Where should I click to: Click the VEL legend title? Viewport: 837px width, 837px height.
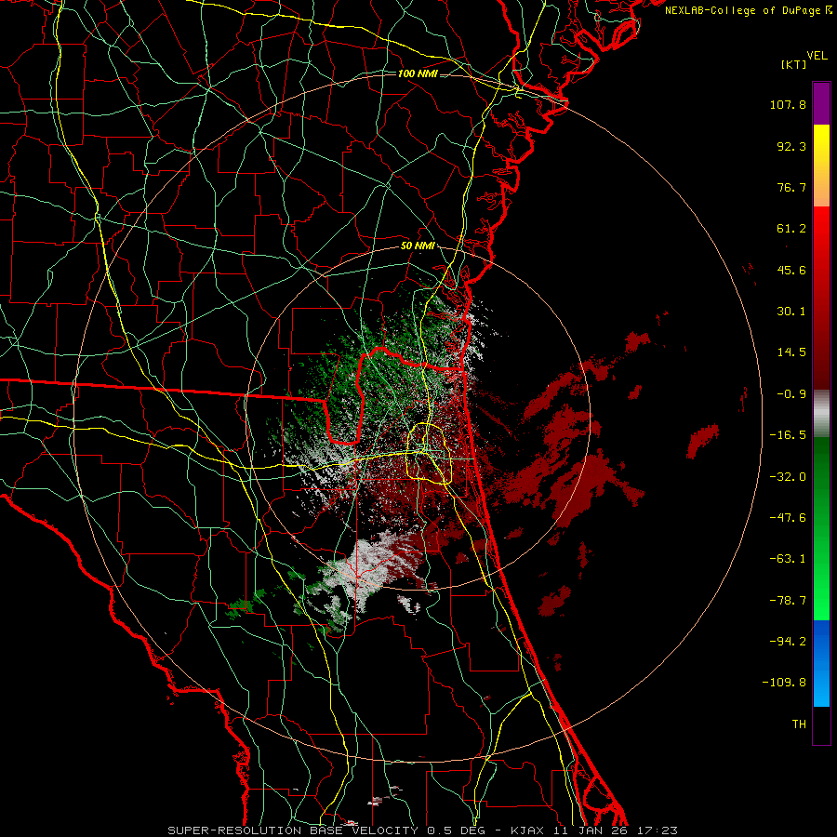(817, 56)
